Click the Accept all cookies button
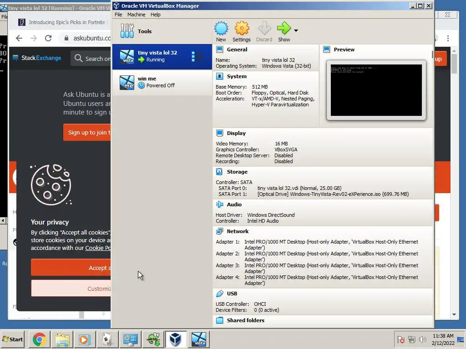Image resolution: width=466 pixels, height=349 pixels. (x=71, y=268)
